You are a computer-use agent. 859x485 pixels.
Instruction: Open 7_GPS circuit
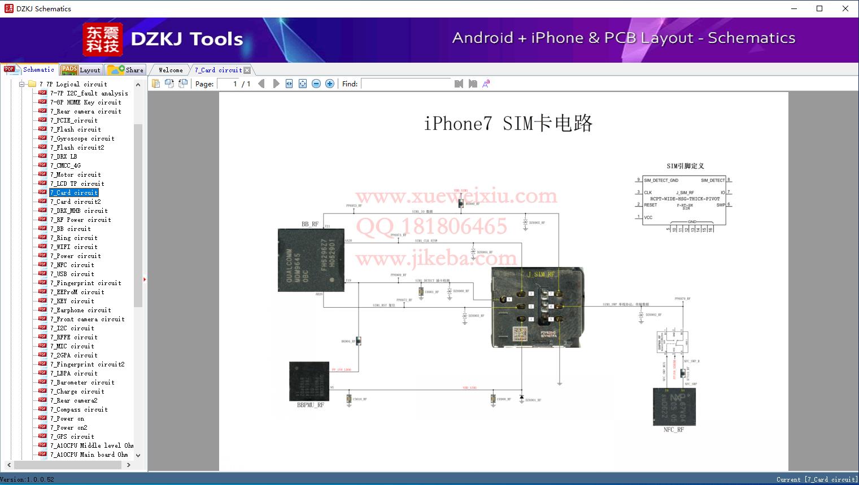click(72, 436)
